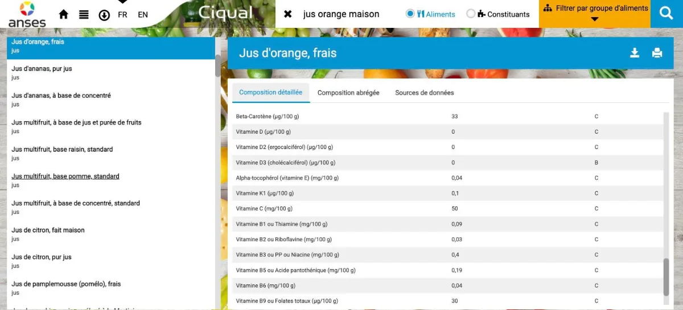This screenshot has height=310, width=683.
Task: Click the Vitamine D (µg/100 g) row
Action: pos(447,131)
